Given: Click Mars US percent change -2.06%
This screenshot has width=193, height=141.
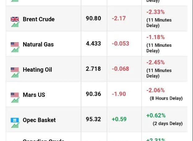Looking at the screenshot, I should pyautogui.click(x=156, y=90).
